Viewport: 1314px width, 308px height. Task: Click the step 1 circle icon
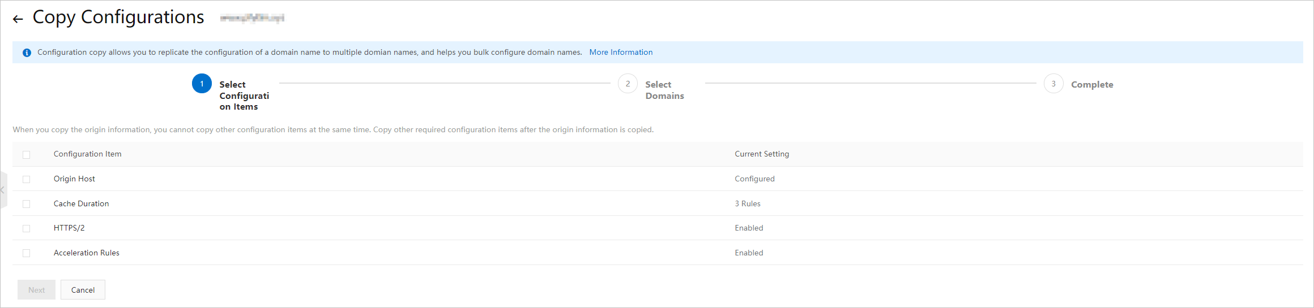click(x=202, y=84)
